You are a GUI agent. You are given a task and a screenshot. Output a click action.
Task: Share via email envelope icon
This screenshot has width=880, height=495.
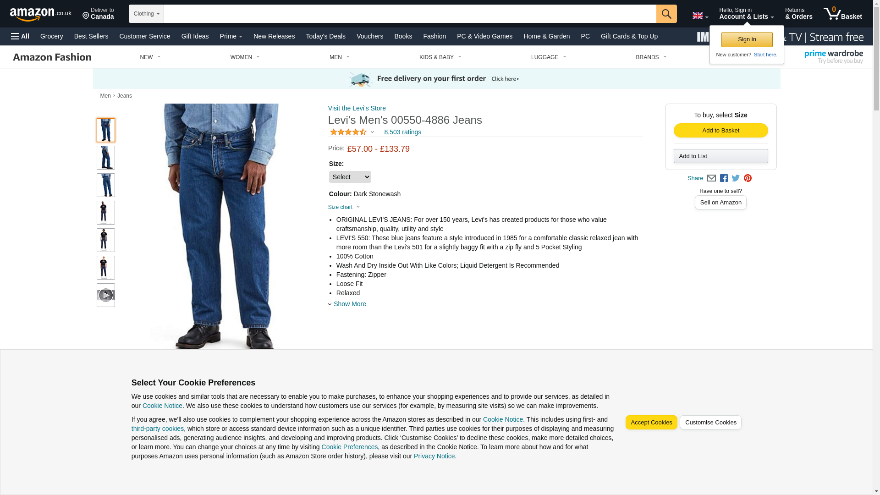[x=711, y=178]
